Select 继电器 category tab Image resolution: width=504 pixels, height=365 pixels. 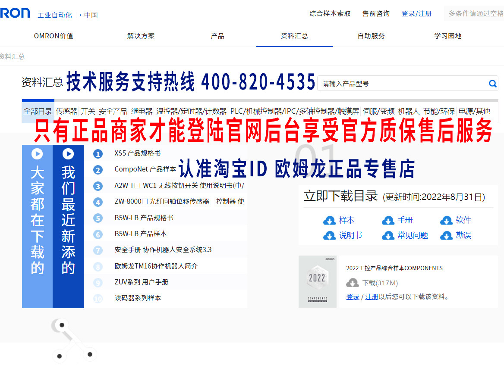click(x=142, y=111)
